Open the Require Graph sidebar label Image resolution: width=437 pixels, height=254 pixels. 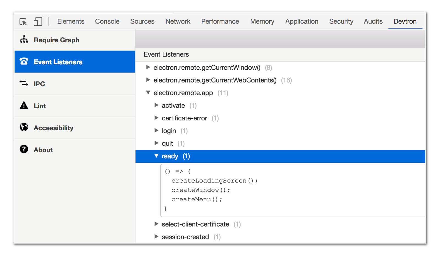pyautogui.click(x=56, y=40)
